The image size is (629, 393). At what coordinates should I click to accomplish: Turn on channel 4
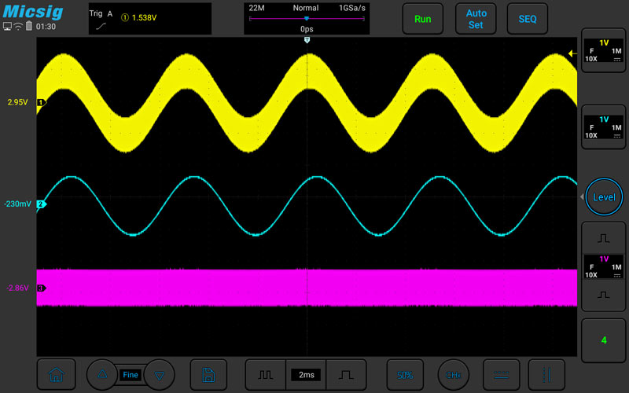[x=603, y=340]
